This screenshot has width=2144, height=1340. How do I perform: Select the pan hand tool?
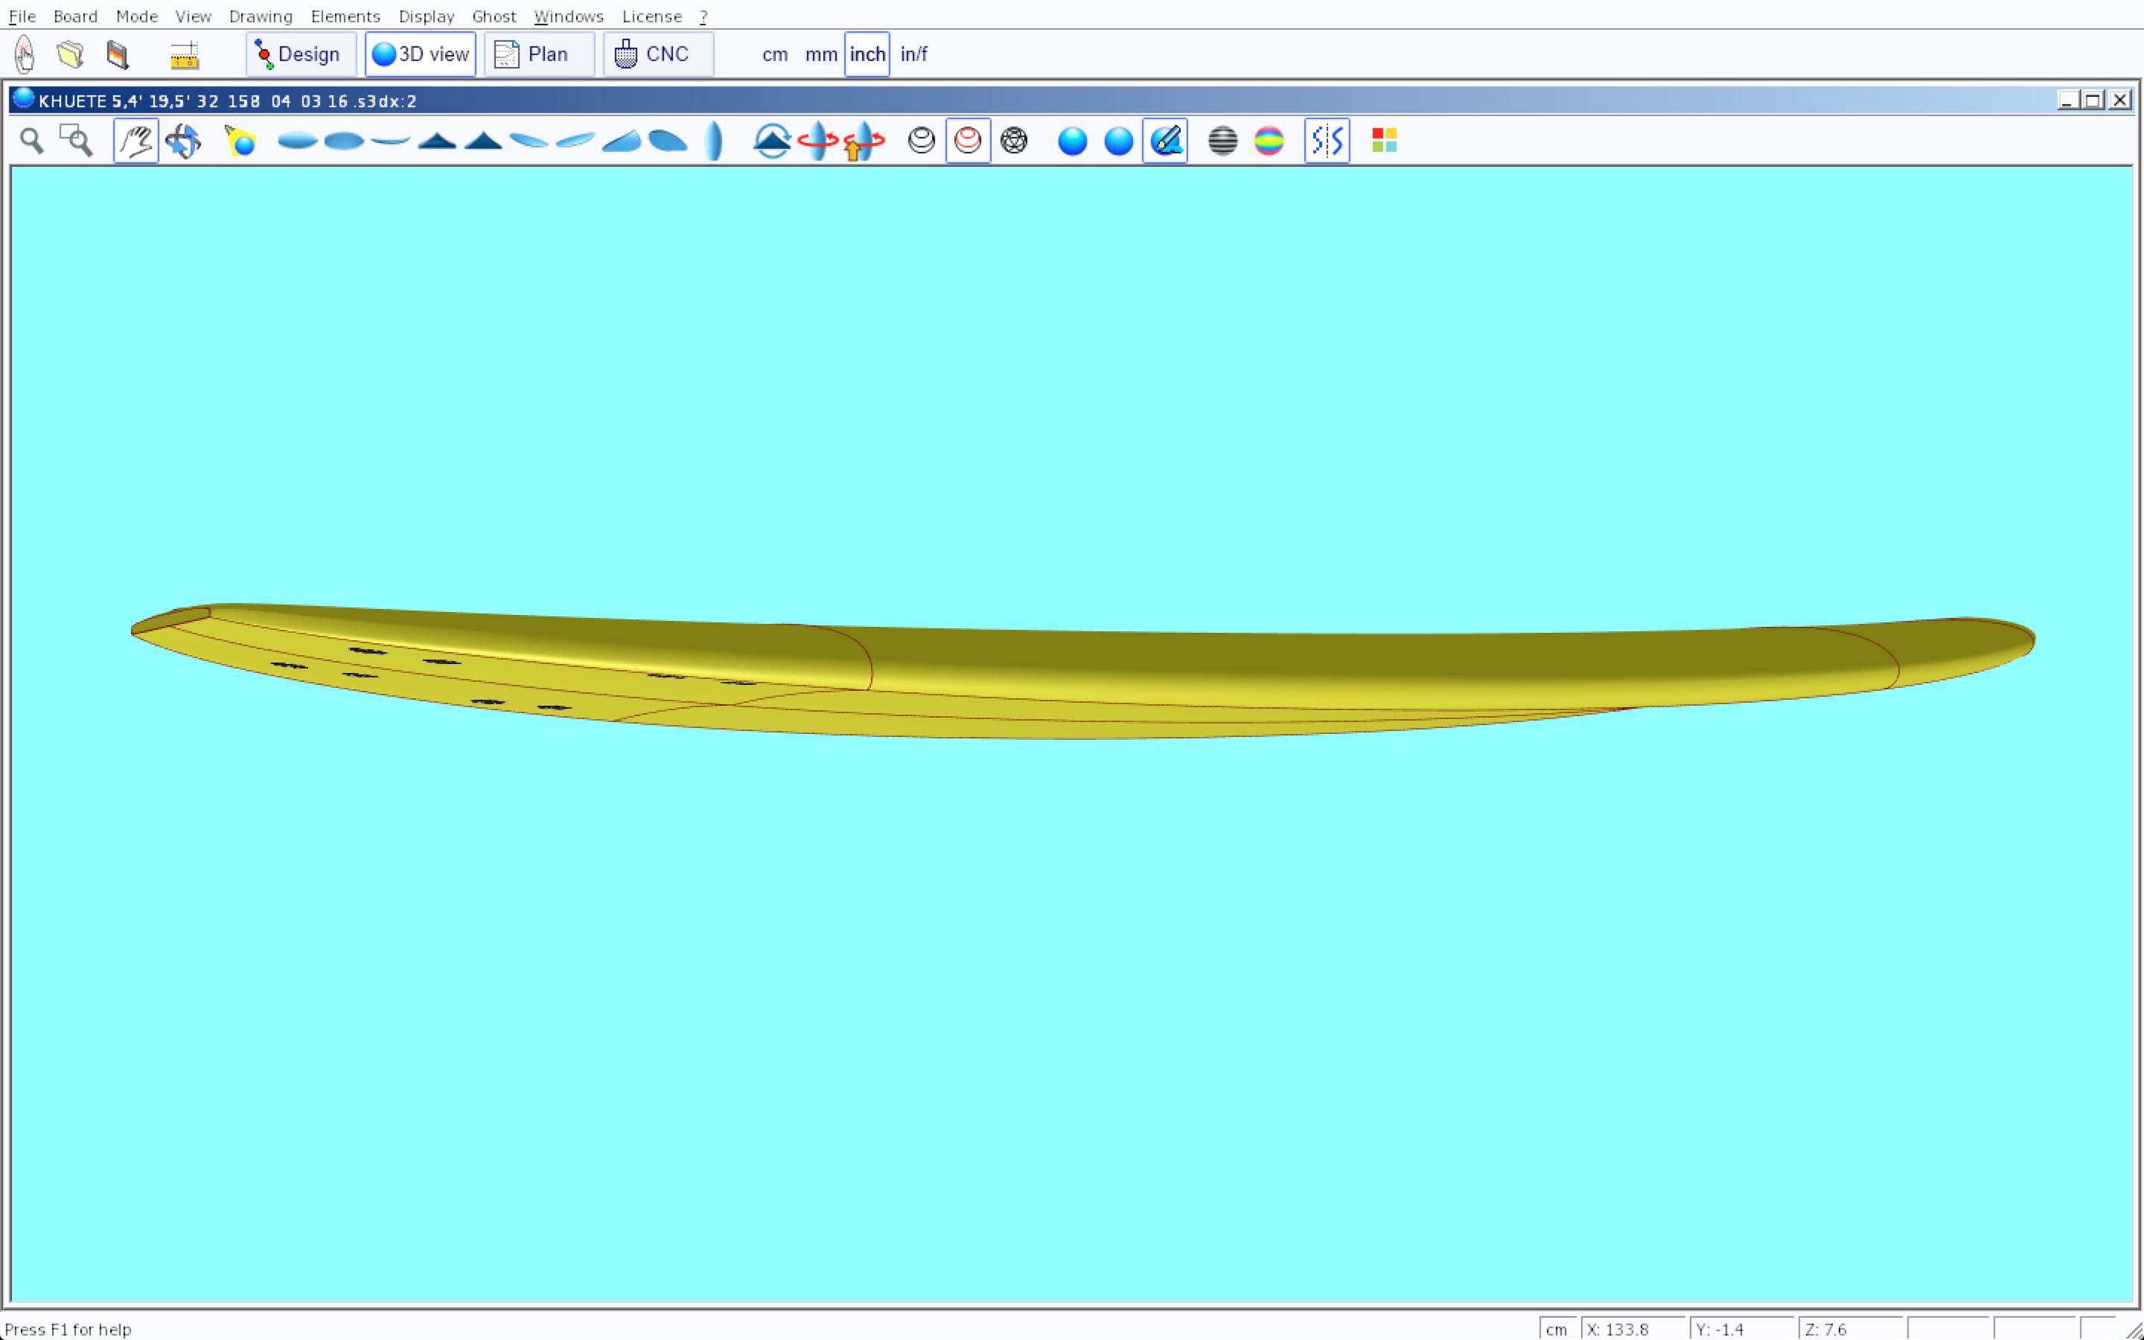tap(135, 141)
